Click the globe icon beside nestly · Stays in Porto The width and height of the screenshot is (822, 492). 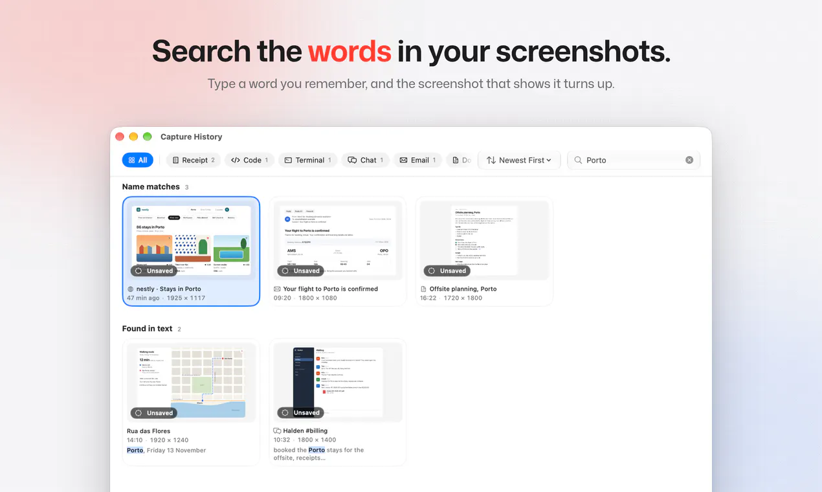coord(131,289)
